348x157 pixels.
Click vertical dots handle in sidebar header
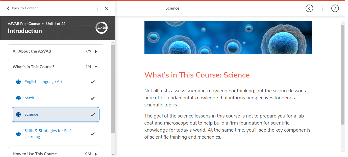pos(97,8)
